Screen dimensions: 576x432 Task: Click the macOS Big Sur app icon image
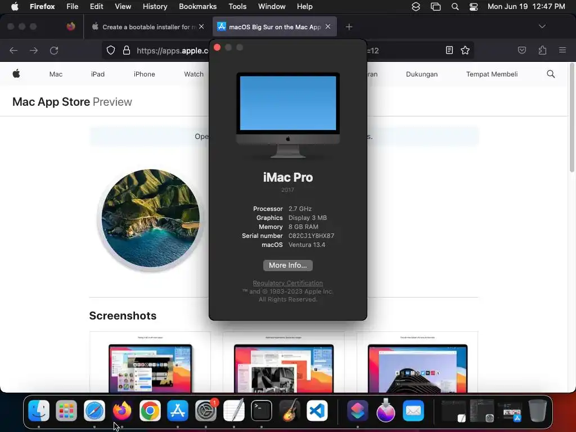[151, 218]
